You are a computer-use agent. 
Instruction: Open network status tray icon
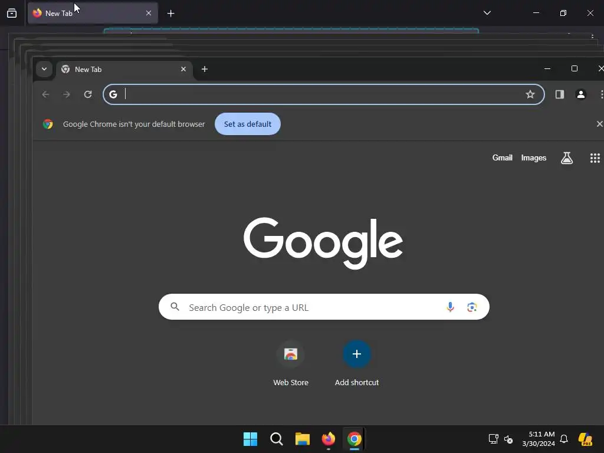coord(494,439)
